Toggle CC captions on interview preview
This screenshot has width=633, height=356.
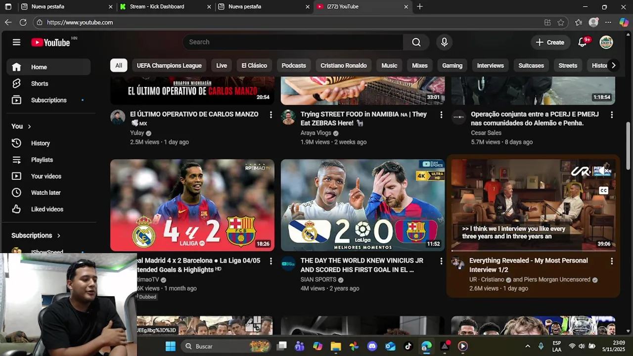(603, 190)
